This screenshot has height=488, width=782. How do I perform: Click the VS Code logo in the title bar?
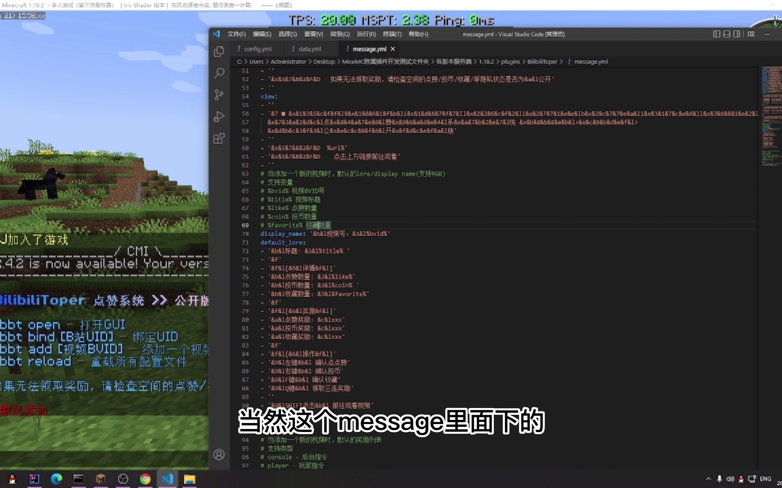pos(217,34)
